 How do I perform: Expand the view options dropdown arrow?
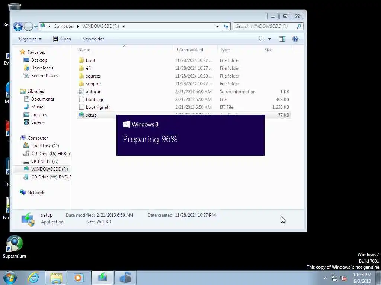pyautogui.click(x=269, y=39)
